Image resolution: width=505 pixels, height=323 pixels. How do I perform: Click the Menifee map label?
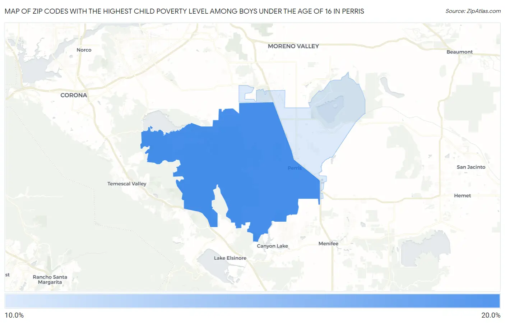click(328, 244)
